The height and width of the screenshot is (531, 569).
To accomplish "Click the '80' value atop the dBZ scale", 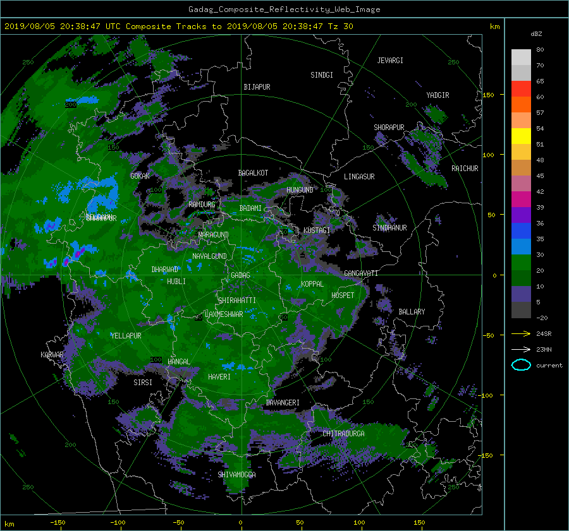I will (540, 50).
